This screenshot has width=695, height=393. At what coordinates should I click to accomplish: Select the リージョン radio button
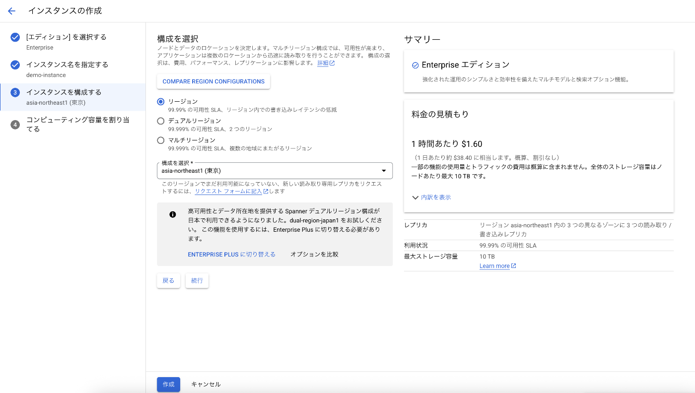click(161, 102)
